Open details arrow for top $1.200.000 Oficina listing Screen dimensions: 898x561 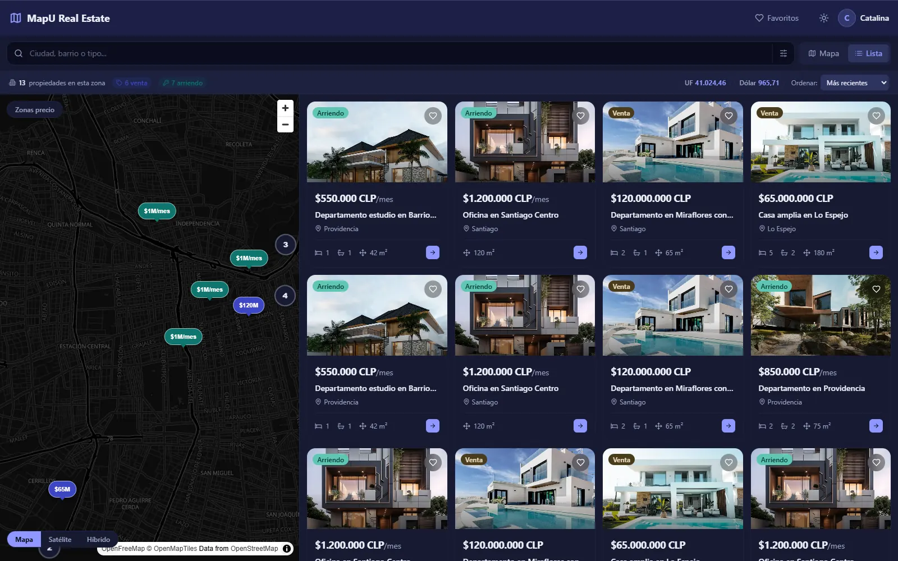(x=580, y=252)
